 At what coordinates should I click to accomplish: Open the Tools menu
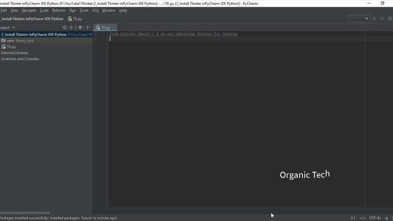(84, 10)
